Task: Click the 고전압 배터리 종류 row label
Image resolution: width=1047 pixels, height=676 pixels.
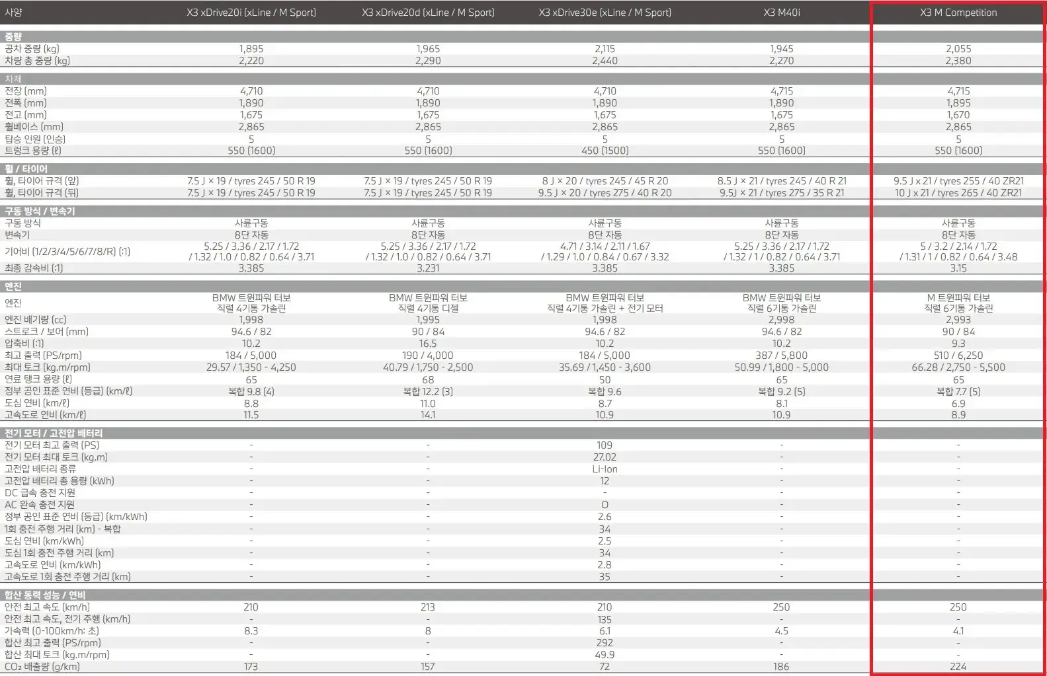Action: click(40, 469)
